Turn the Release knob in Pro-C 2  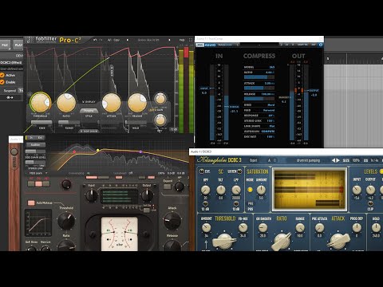tap(137, 103)
